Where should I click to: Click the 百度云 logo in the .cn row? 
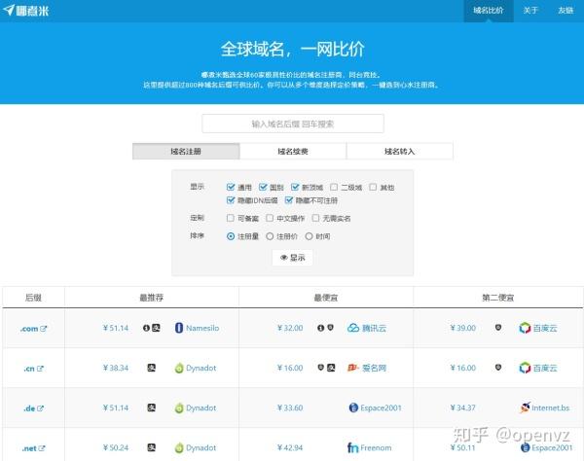[525, 368]
